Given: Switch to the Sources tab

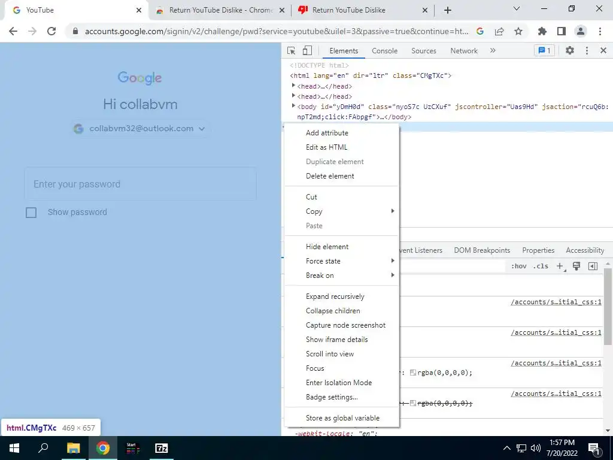Looking at the screenshot, I should click(x=423, y=50).
